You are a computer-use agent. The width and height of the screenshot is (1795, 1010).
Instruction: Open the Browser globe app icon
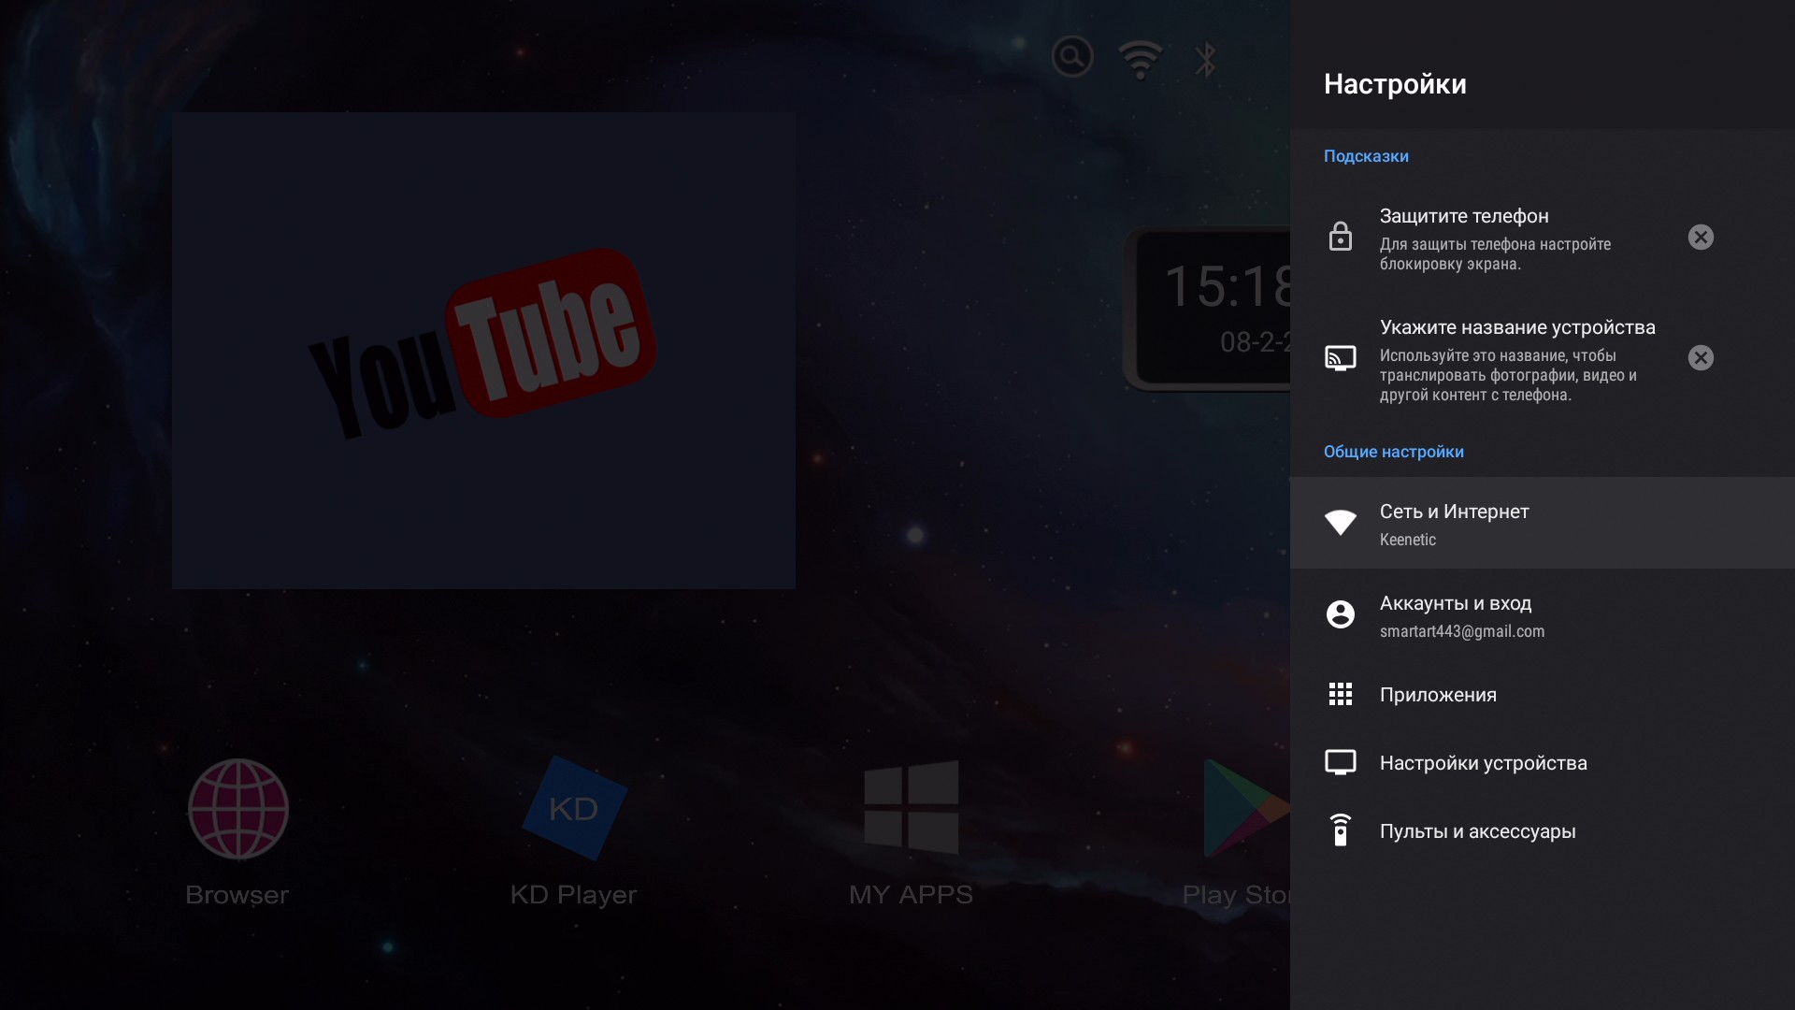[x=238, y=809]
